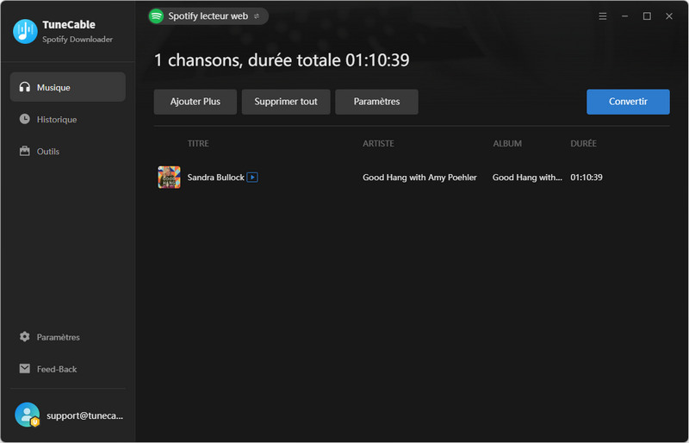This screenshot has width=689, height=443.
Task: Close the TuneCable window
Action: coord(669,16)
